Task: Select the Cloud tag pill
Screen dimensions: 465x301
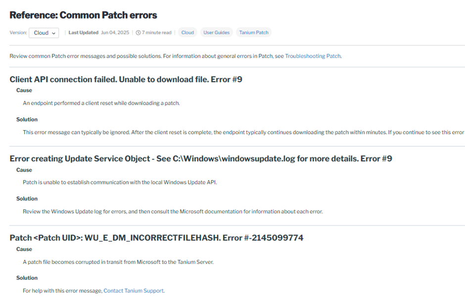Action: (x=187, y=33)
